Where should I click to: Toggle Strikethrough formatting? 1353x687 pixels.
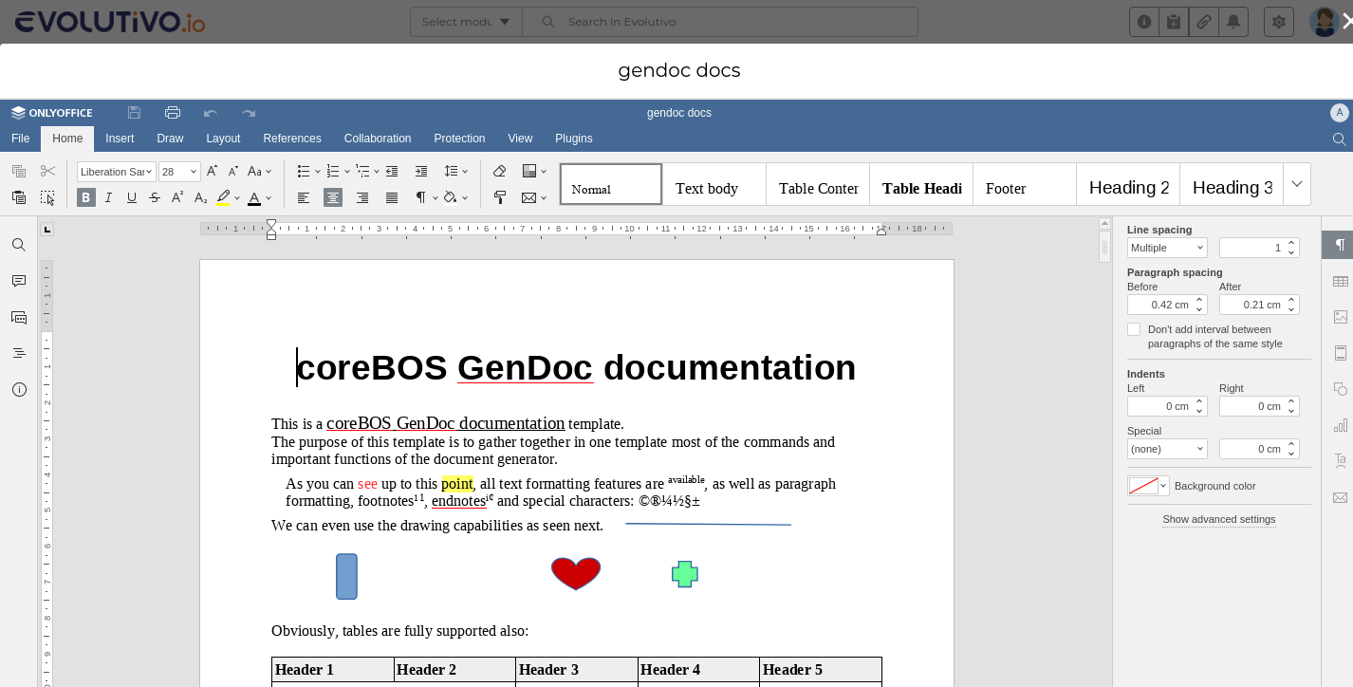155,197
